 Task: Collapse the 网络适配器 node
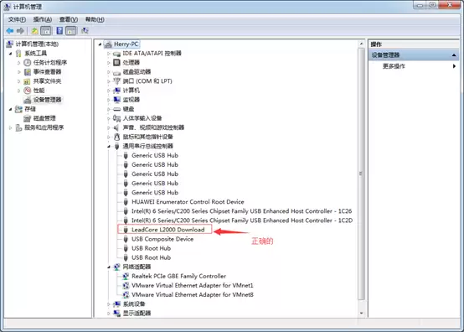108,267
